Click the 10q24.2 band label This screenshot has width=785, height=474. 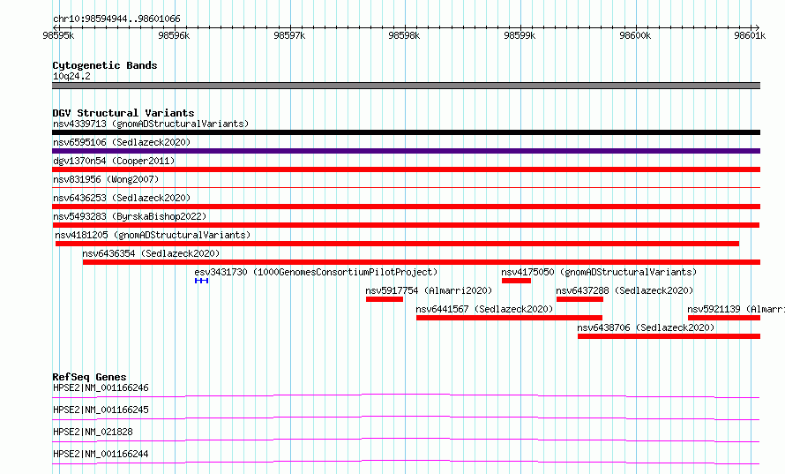[71, 76]
